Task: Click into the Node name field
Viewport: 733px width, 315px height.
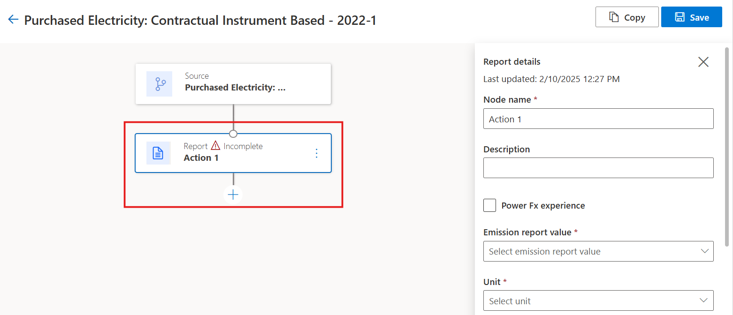Action: (598, 119)
